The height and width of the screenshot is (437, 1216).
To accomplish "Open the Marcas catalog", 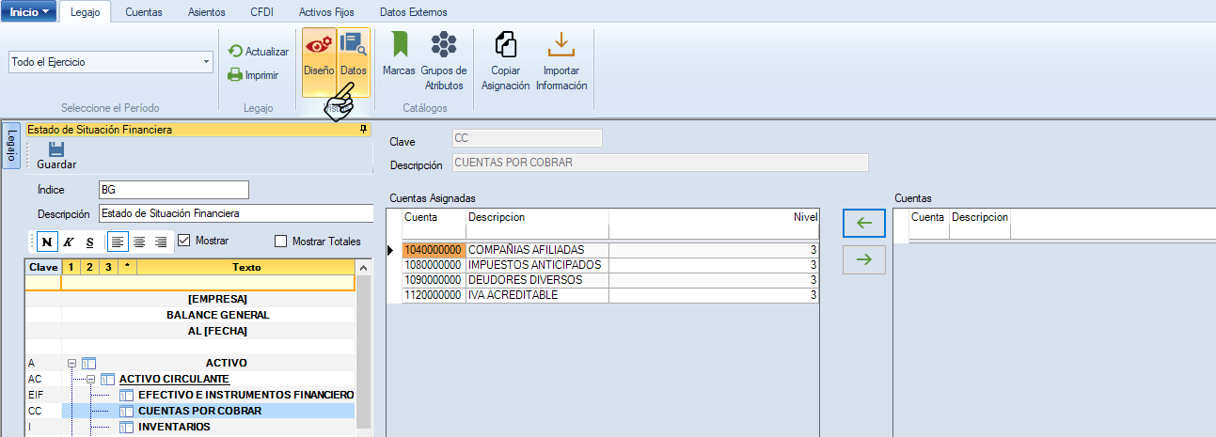I will 400,45.
